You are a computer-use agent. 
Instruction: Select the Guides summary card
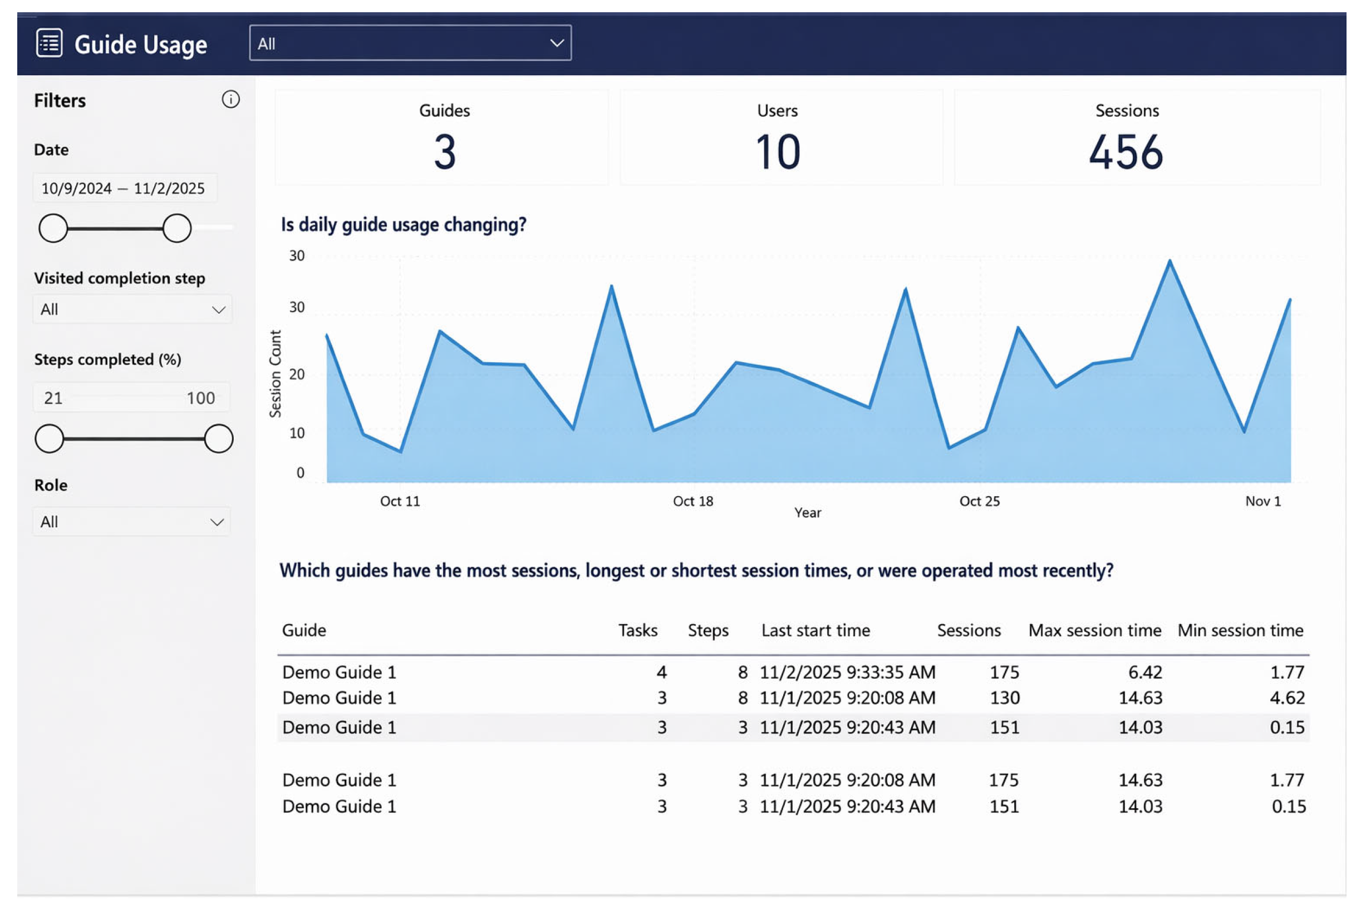[442, 137]
